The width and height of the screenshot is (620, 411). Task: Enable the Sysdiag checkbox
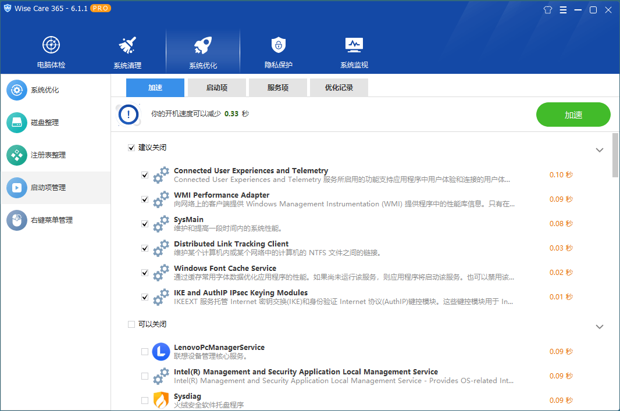coord(144,400)
